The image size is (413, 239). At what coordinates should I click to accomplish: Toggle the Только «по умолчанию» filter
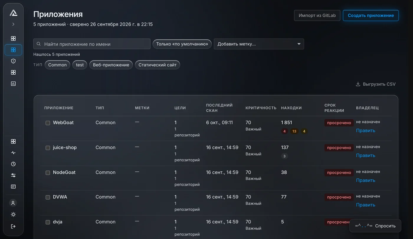(182, 44)
